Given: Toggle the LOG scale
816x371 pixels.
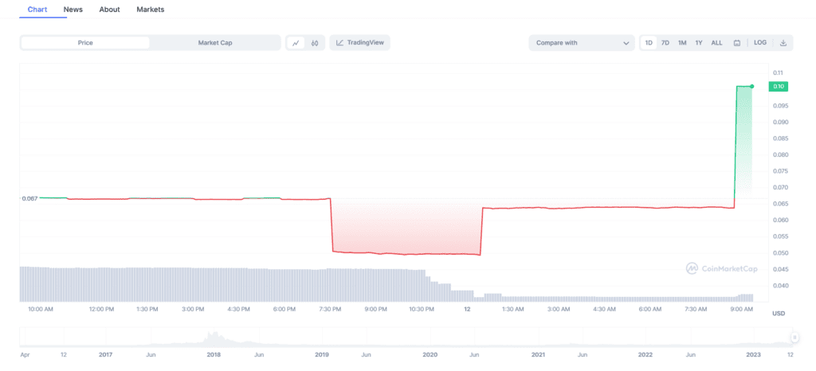Looking at the screenshot, I should 759,43.
